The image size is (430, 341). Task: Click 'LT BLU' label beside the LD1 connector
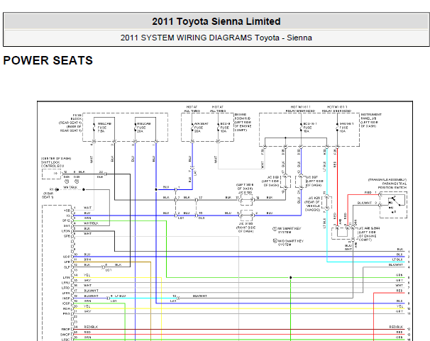(x=120, y=296)
